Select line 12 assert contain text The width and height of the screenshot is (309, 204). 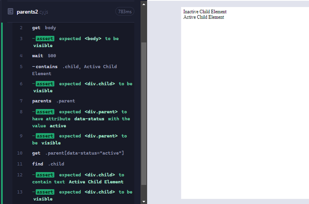(73, 178)
